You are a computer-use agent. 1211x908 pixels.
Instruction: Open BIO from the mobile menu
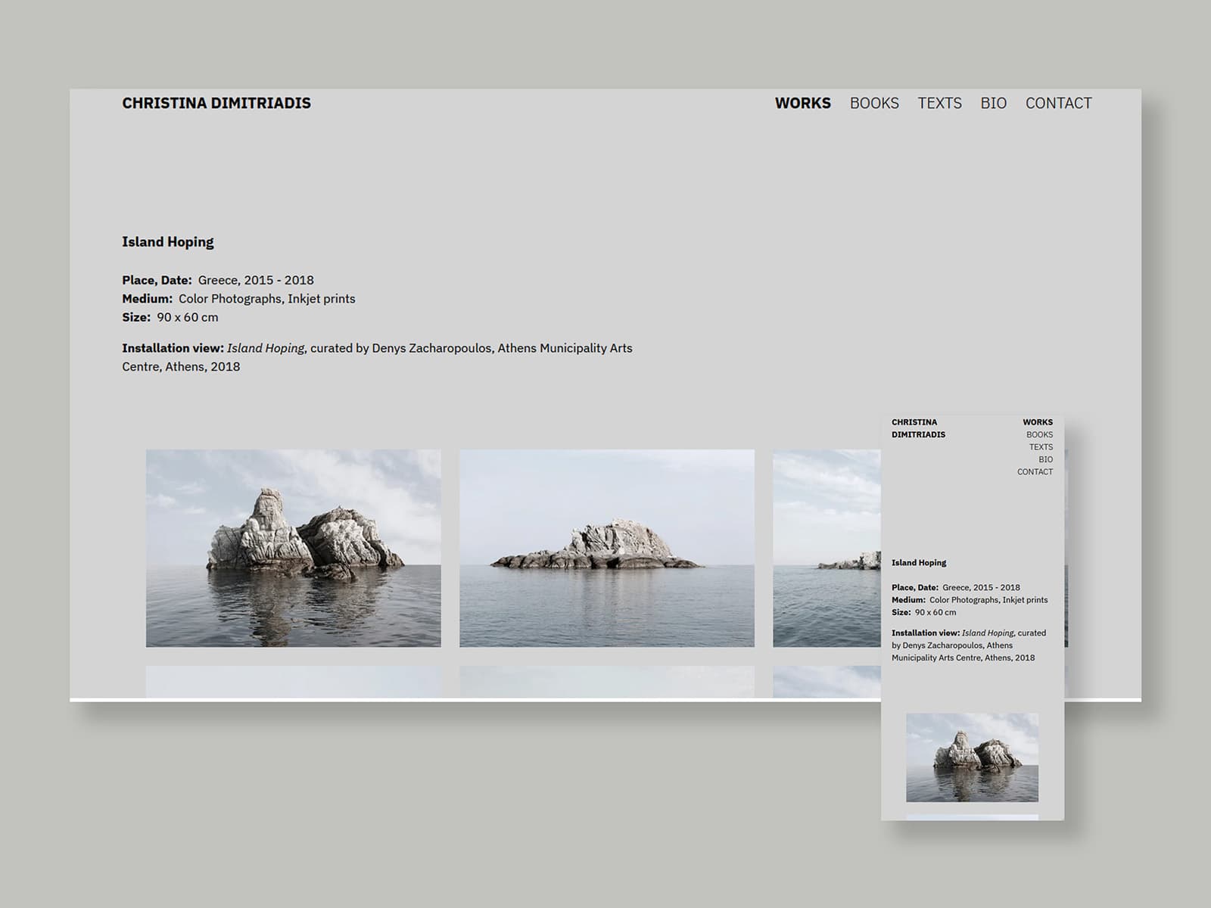1045,459
